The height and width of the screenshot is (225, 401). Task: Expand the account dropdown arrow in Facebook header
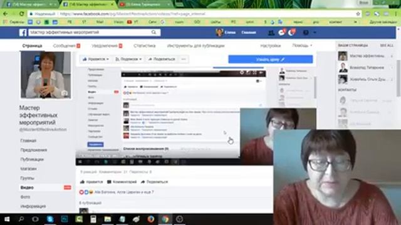coord(315,32)
